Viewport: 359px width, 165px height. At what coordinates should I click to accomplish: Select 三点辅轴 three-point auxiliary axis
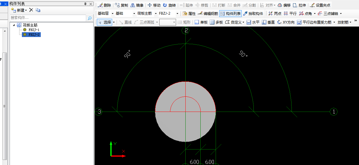[x=328, y=14]
